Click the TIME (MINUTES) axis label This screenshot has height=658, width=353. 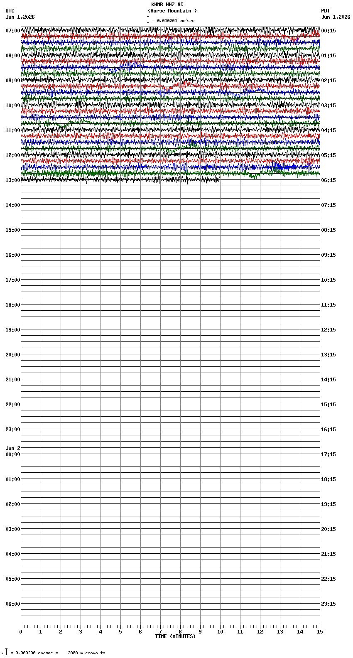(x=175, y=636)
